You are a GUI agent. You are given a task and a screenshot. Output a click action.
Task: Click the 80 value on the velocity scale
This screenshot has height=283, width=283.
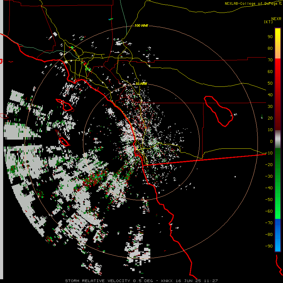(270, 48)
